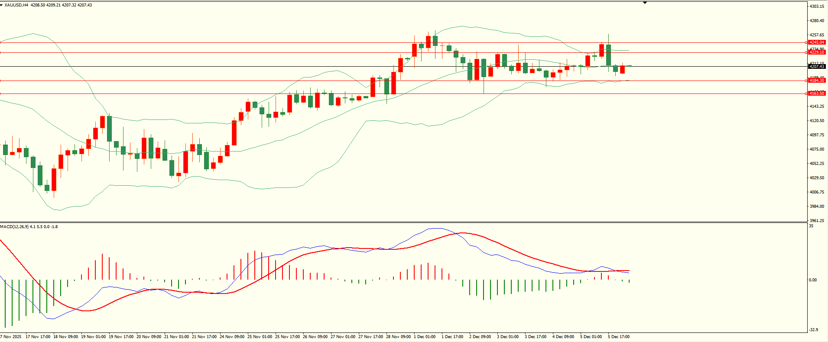The height and width of the screenshot is (342, 828).
Task: Select the 4163.50 horizontal line handle
Action: tap(806, 94)
